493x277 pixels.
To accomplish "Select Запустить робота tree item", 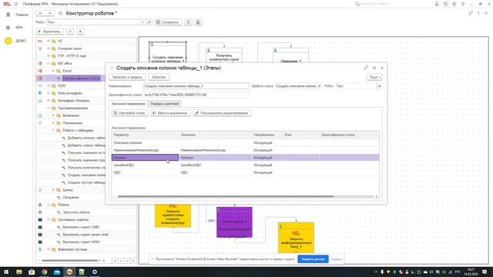I will pos(76,212).
